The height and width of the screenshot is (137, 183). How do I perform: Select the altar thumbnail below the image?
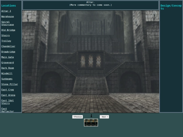[91, 122]
